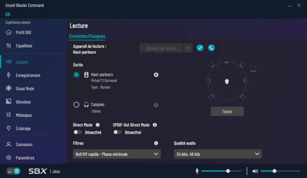Click 'Virtuel 7.1 Surround' text

(104, 81)
